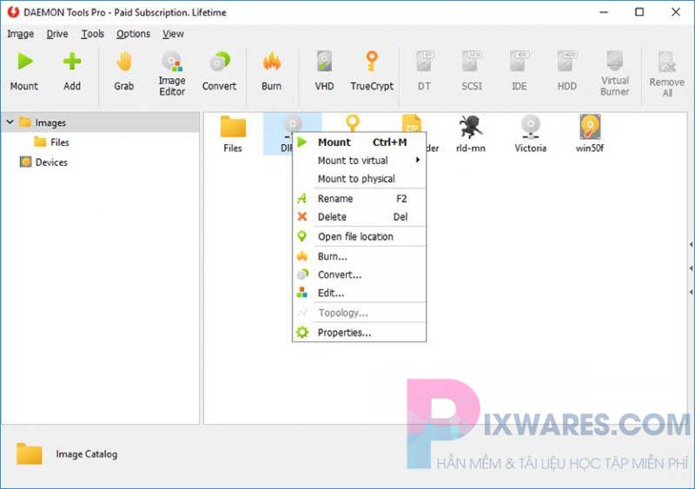Image resolution: width=695 pixels, height=489 pixels.
Task: Open the Convert image tool
Action: pos(219,69)
